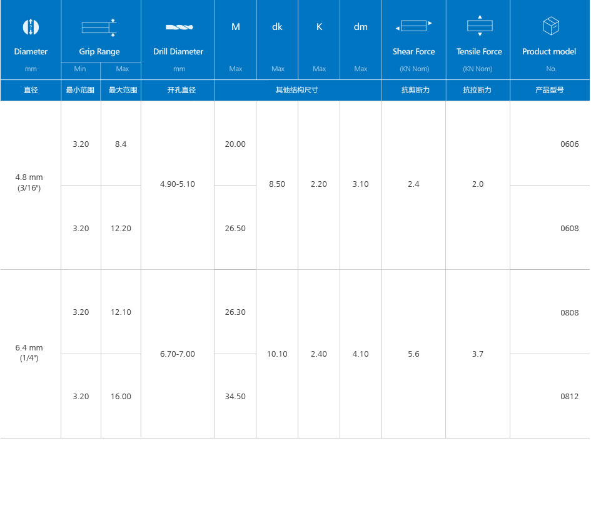Click the Tensile Force icon

click(480, 26)
